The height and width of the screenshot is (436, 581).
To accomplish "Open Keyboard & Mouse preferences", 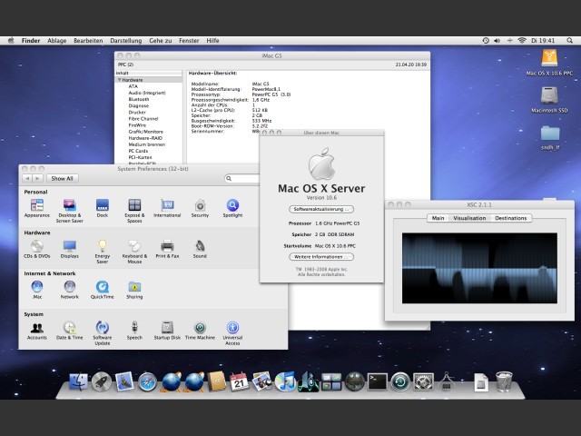I will pyautogui.click(x=134, y=252).
